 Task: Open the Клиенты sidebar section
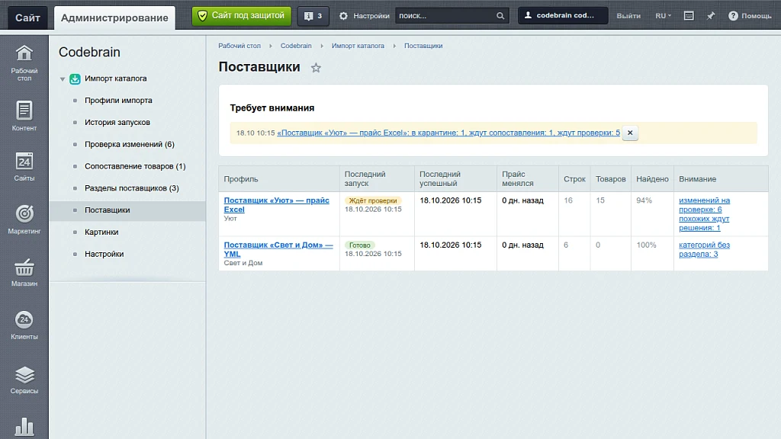(x=24, y=325)
